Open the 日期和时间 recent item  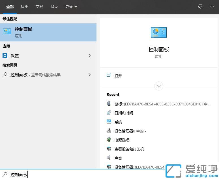124,113
